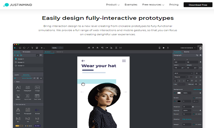This screenshot has height=128, width=214.
Task: Select the Ellipse shape tool
Action: point(24,48)
